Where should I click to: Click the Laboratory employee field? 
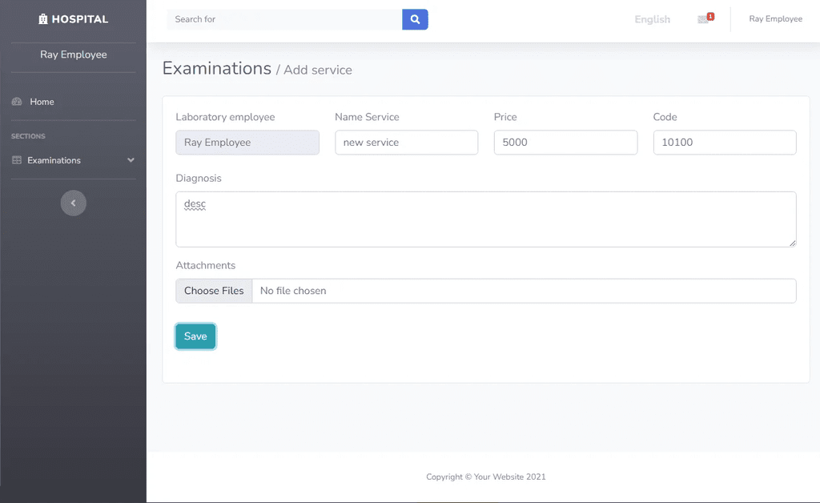(247, 143)
